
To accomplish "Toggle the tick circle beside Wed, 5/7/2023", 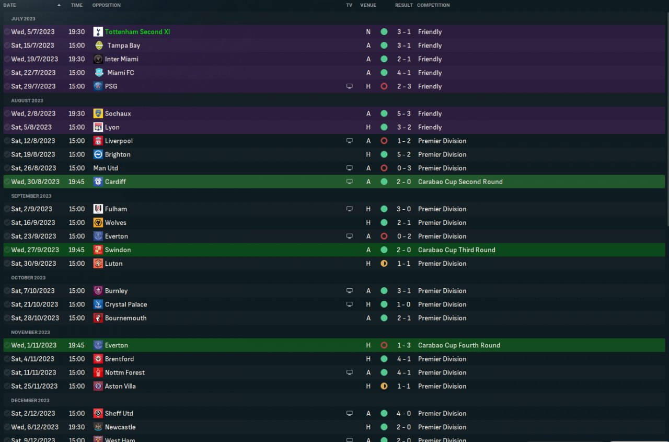I will (7, 32).
